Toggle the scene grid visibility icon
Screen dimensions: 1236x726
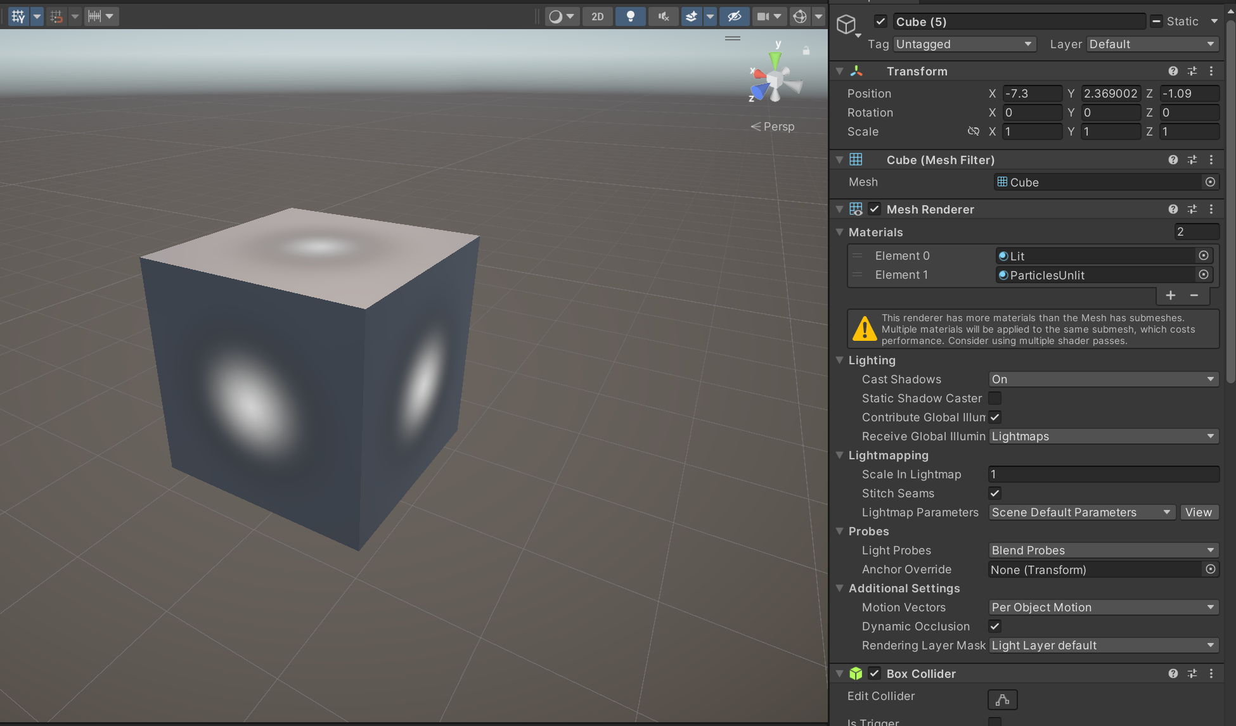(18, 16)
